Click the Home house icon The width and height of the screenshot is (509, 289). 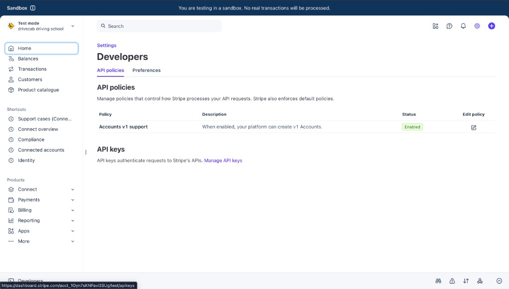11,48
